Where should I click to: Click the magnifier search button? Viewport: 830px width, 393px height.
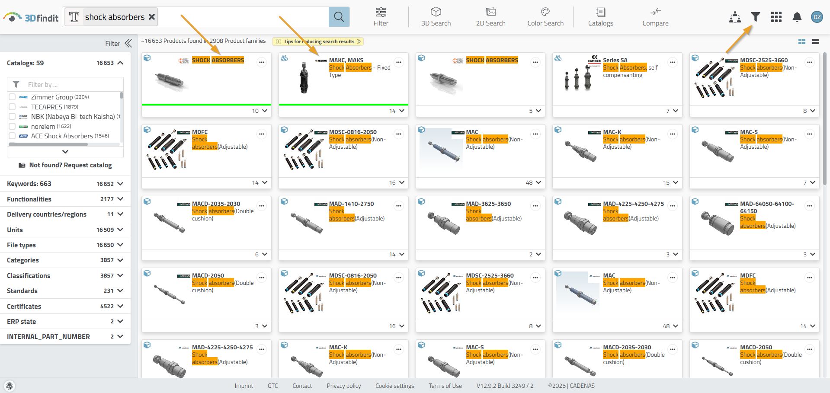(339, 17)
